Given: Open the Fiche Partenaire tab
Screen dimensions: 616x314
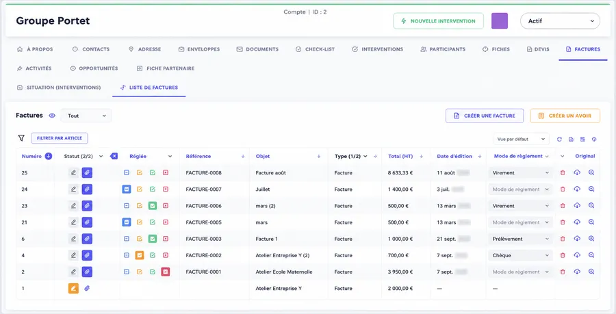Looking at the screenshot, I should coord(166,68).
